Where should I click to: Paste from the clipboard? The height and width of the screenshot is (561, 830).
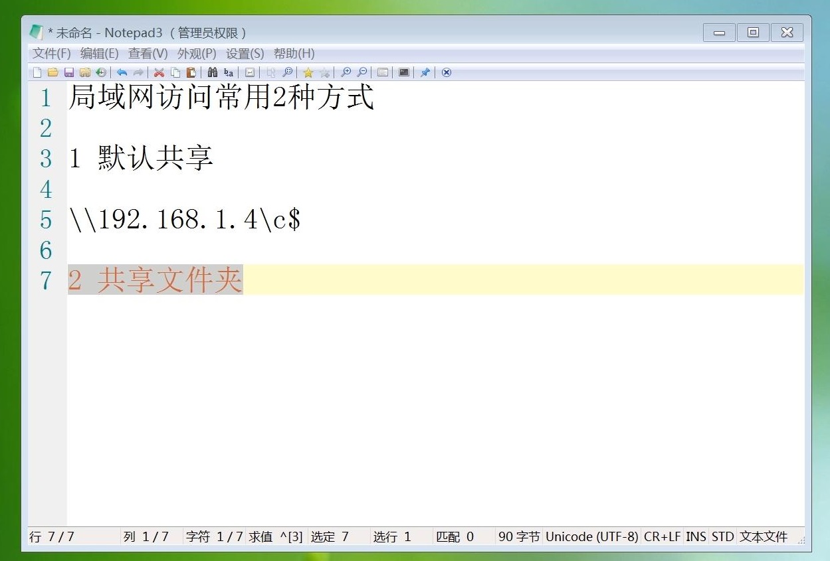pyautogui.click(x=191, y=72)
